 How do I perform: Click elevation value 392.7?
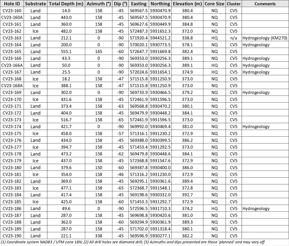click(x=187, y=195)
